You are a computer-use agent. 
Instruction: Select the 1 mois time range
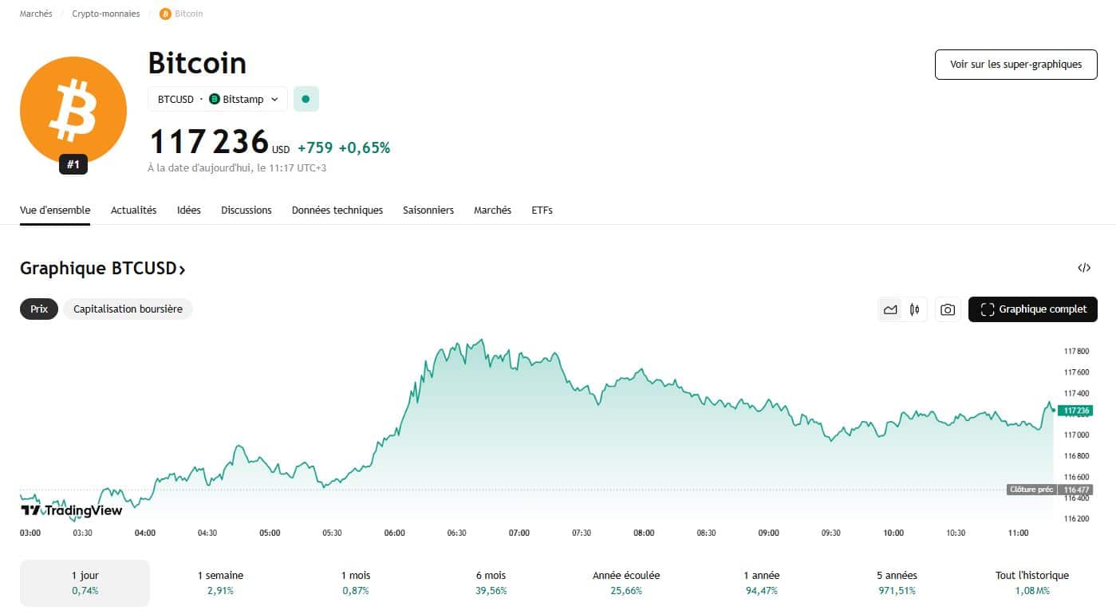(356, 583)
